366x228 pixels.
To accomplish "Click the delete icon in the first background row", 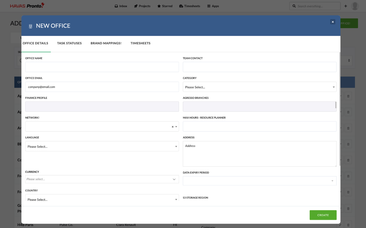I will 348,96.
